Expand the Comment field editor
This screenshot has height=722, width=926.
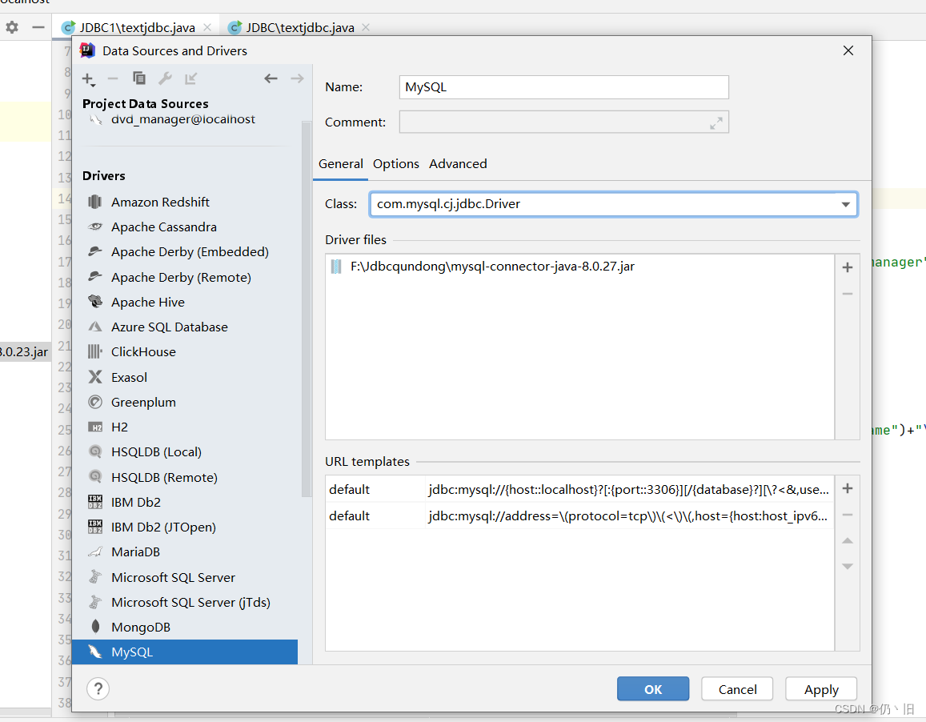(716, 123)
